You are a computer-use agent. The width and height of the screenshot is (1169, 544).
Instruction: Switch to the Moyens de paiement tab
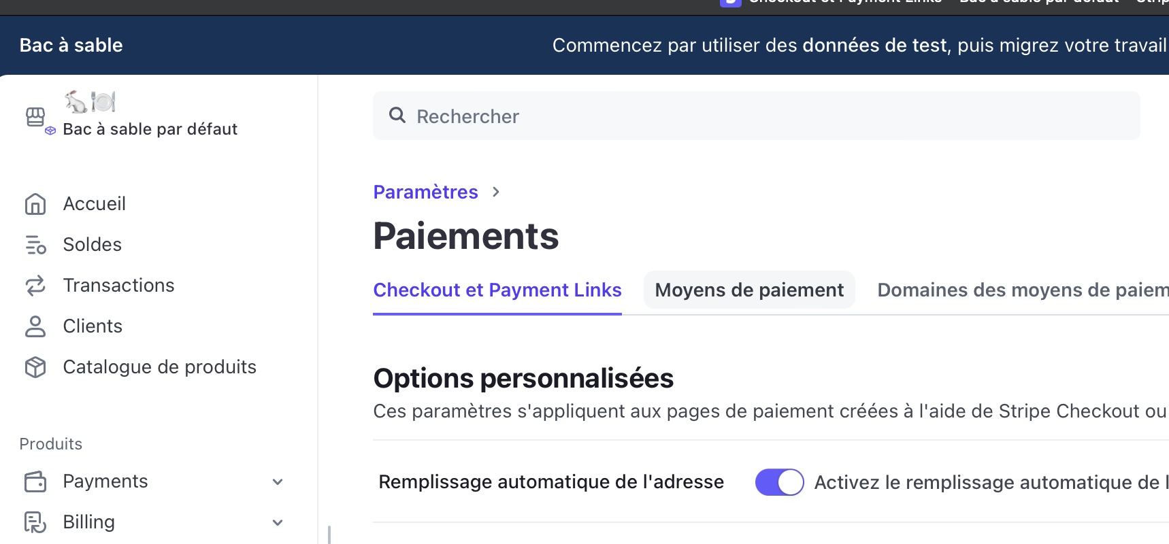(x=749, y=290)
